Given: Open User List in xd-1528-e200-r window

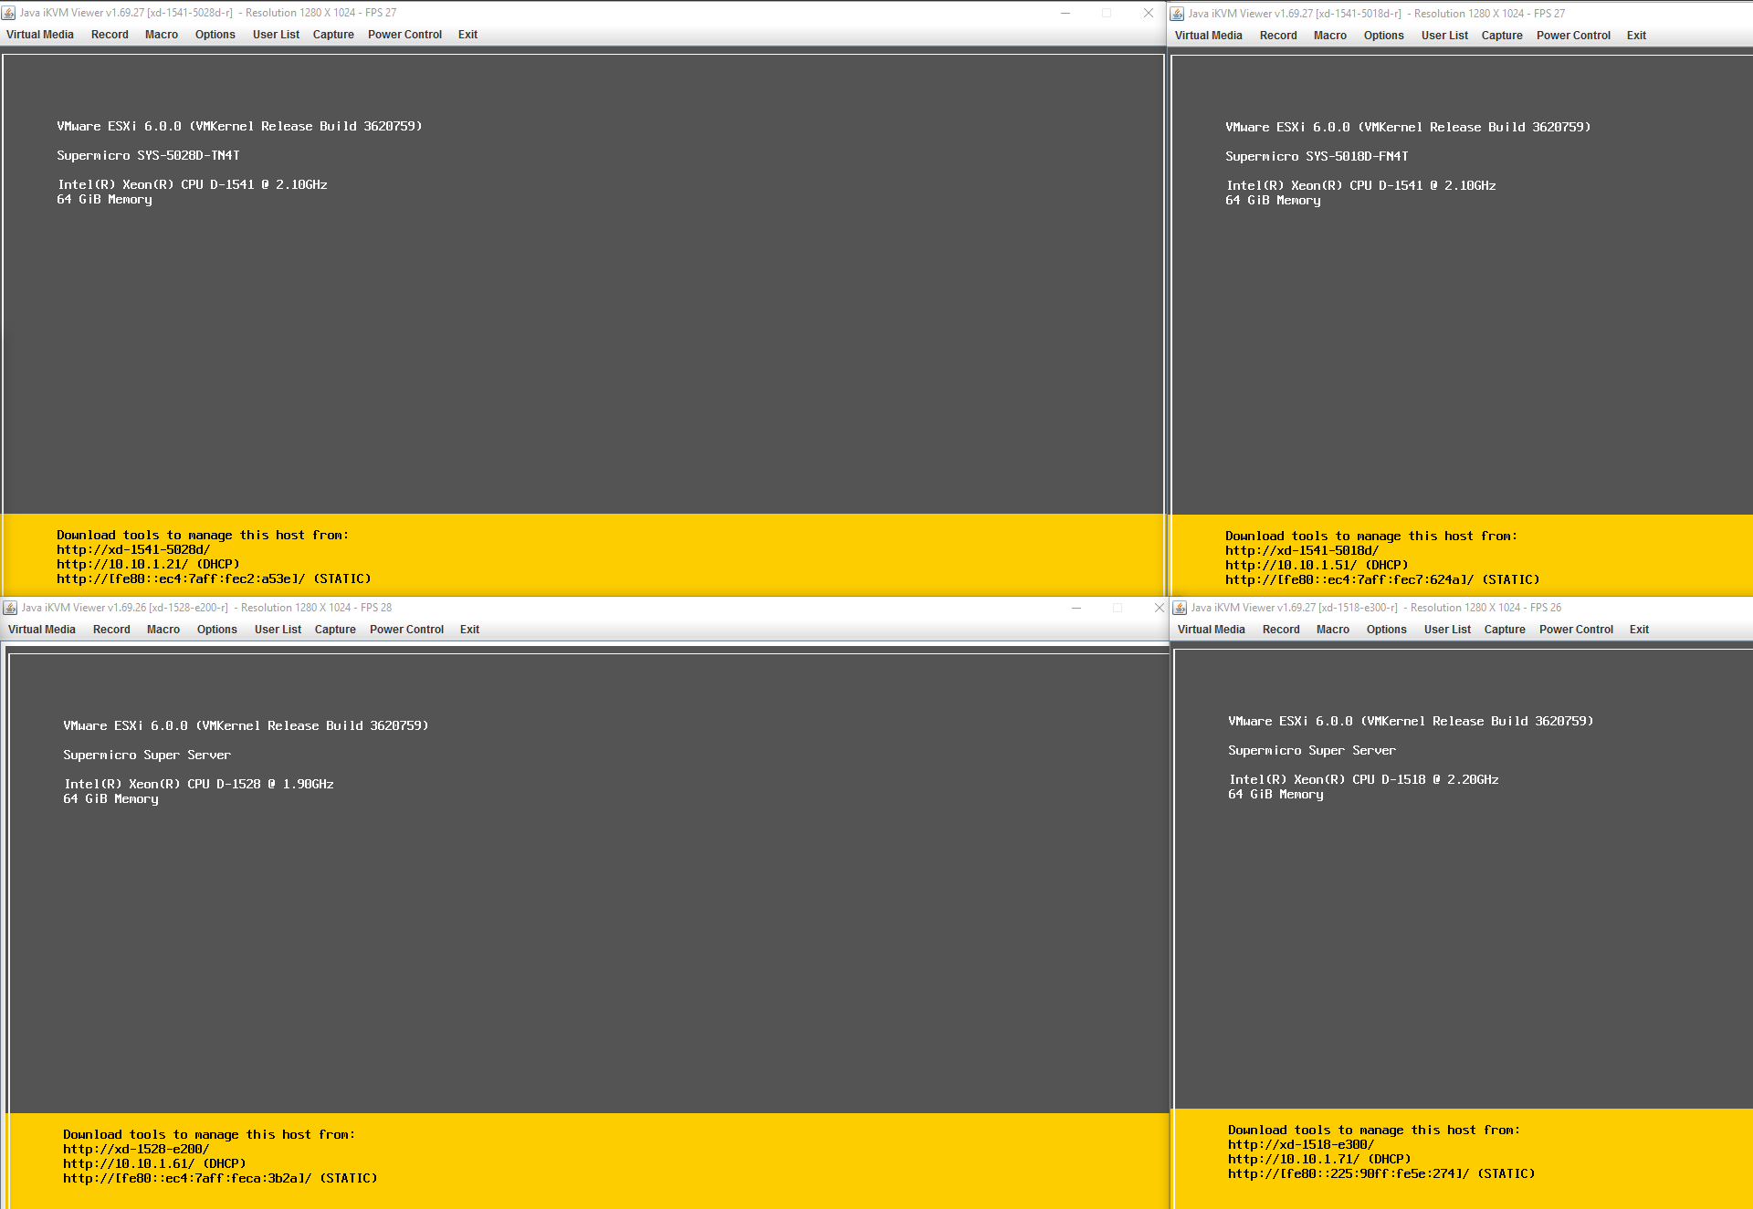Looking at the screenshot, I should pyautogui.click(x=278, y=630).
